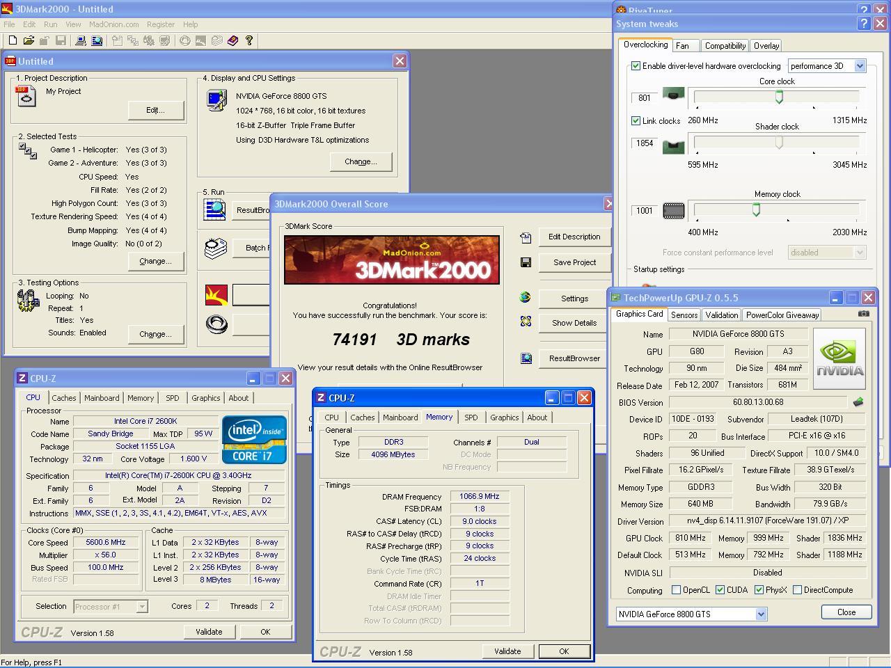Click Change... button under Testing Options
Image resolution: width=891 pixels, height=668 pixels.
(x=155, y=334)
